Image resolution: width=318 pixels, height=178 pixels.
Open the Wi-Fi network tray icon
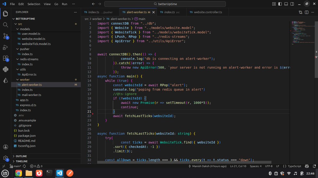click(289, 173)
